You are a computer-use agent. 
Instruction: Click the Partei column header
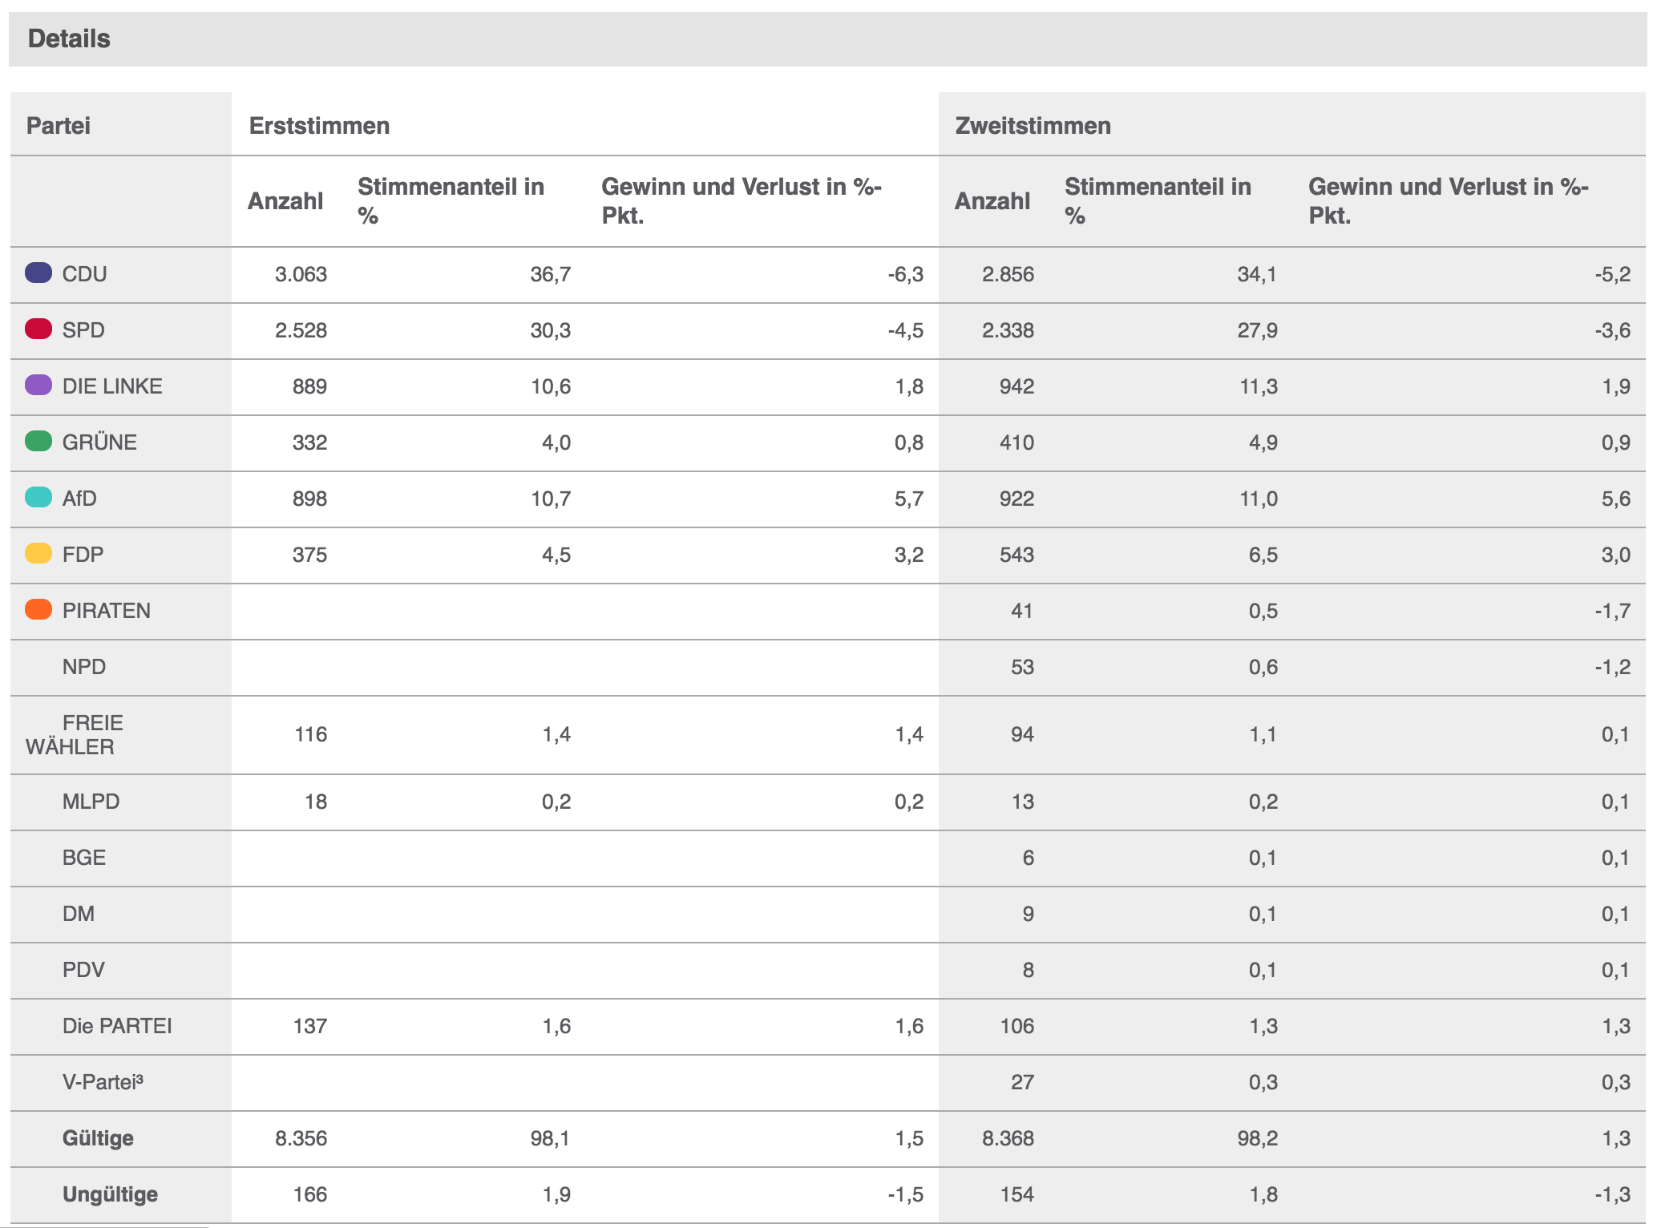coord(58,126)
